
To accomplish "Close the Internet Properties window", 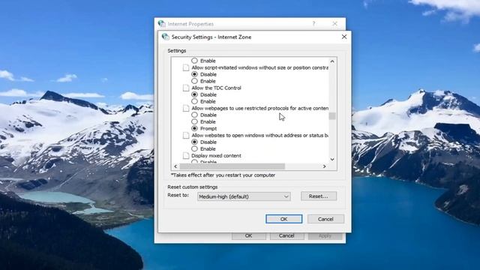I will click(335, 23).
